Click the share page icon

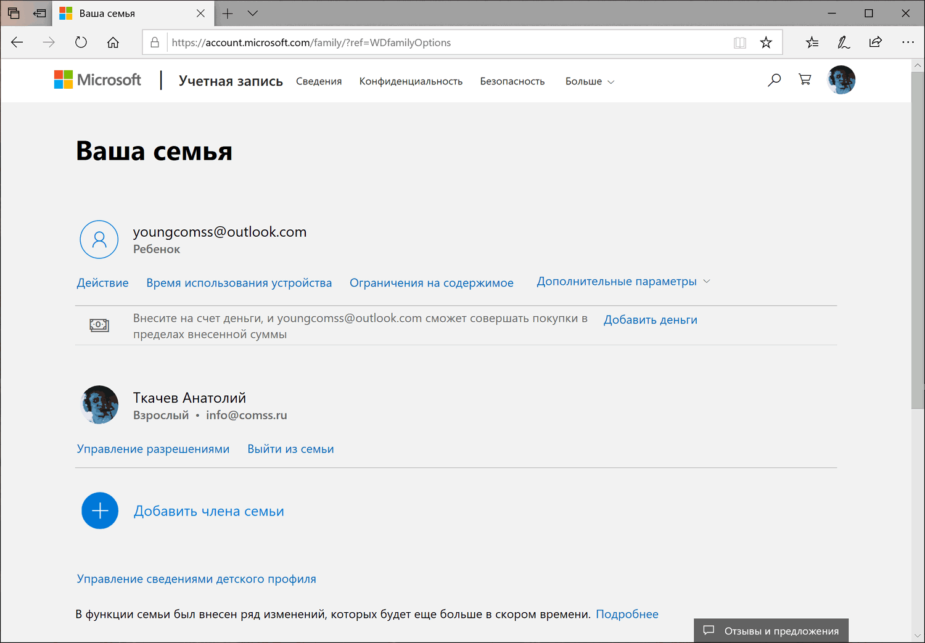[876, 43]
